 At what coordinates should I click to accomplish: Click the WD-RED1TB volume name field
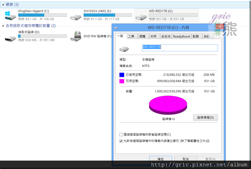(180, 48)
